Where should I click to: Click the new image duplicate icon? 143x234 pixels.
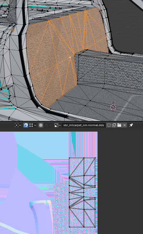(x=114, y=125)
